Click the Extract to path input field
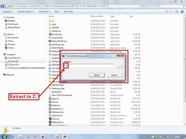The width and height of the screenshot is (186, 139). click(89, 65)
